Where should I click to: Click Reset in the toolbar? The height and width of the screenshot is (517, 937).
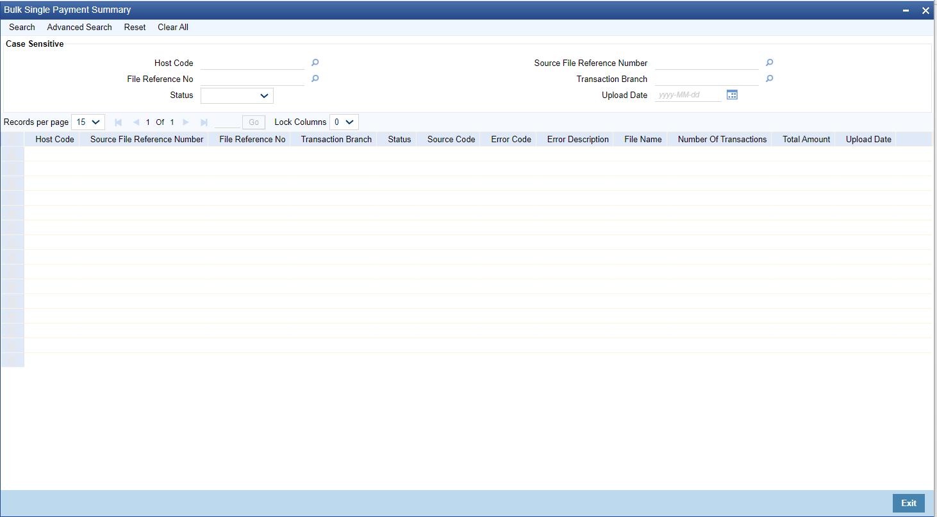tap(135, 28)
